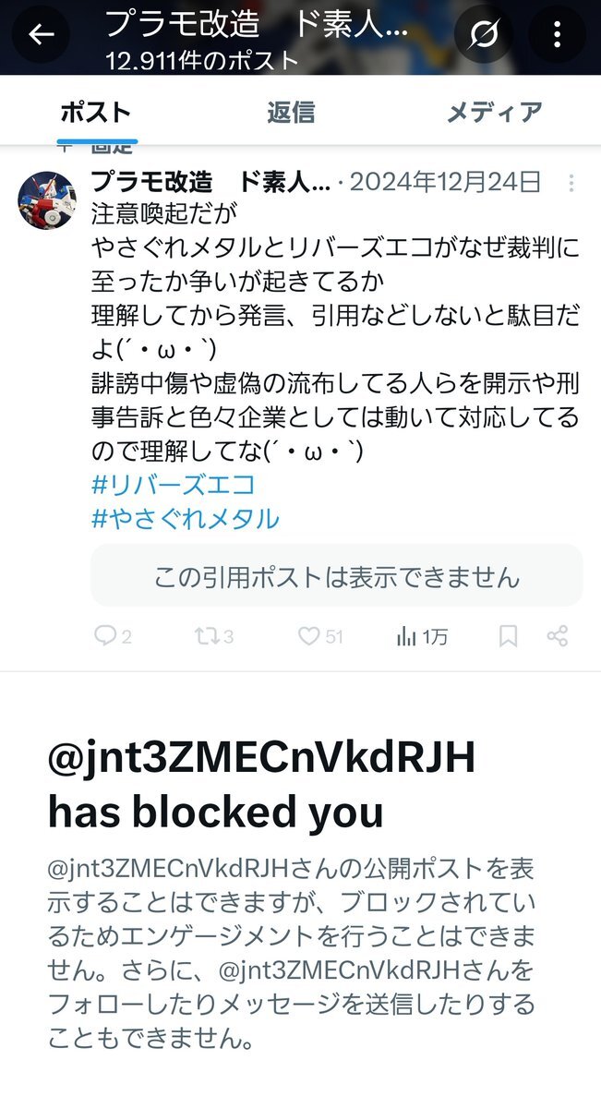The width and height of the screenshot is (601, 1108).
Task: Switch to the 返信 tab
Action: [x=291, y=113]
